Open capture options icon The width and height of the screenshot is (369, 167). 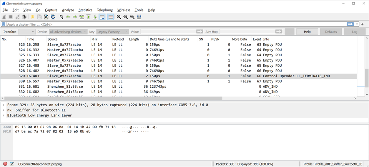pos(24,17)
